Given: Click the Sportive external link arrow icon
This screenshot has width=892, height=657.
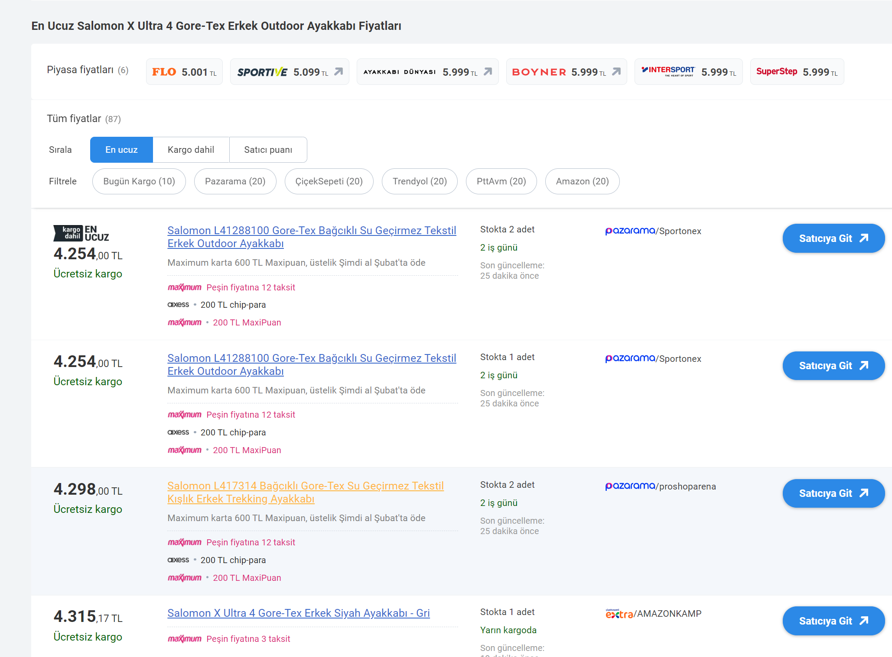Looking at the screenshot, I should click(339, 71).
